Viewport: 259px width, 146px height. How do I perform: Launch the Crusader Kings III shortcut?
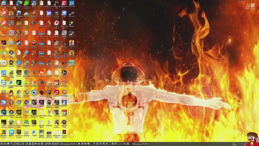[x=64, y=132]
